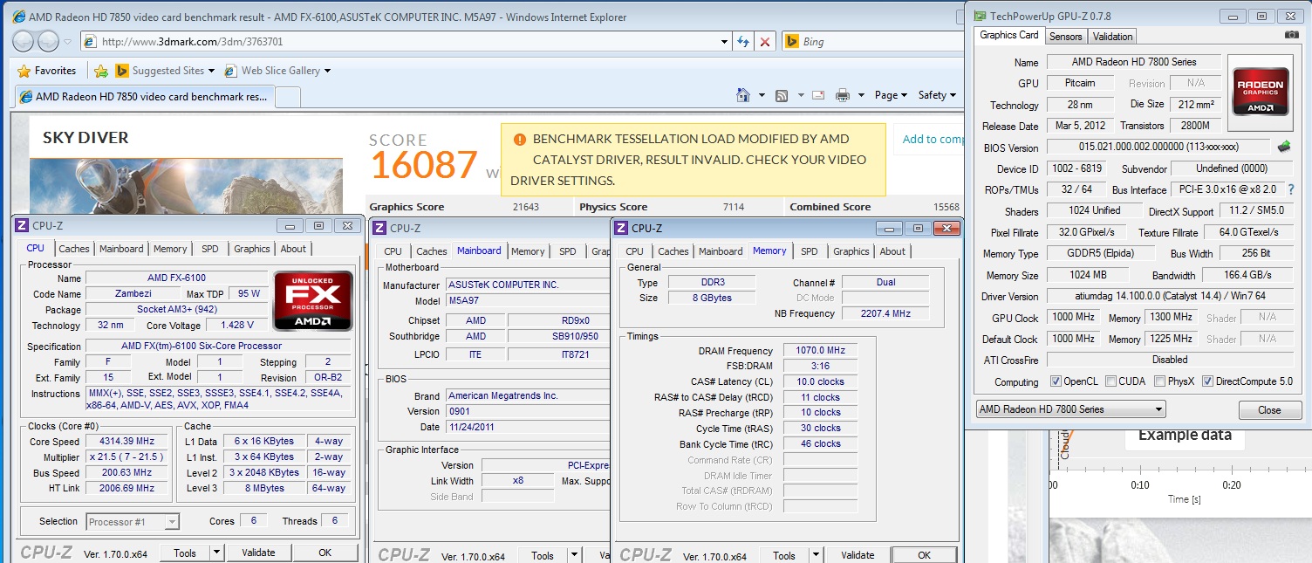Click into the Bing search field
The image size is (1312, 563).
coord(878,41)
